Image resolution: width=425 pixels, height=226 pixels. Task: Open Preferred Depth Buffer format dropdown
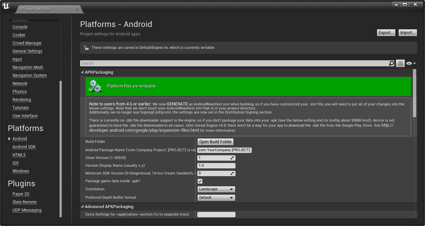(x=216, y=198)
